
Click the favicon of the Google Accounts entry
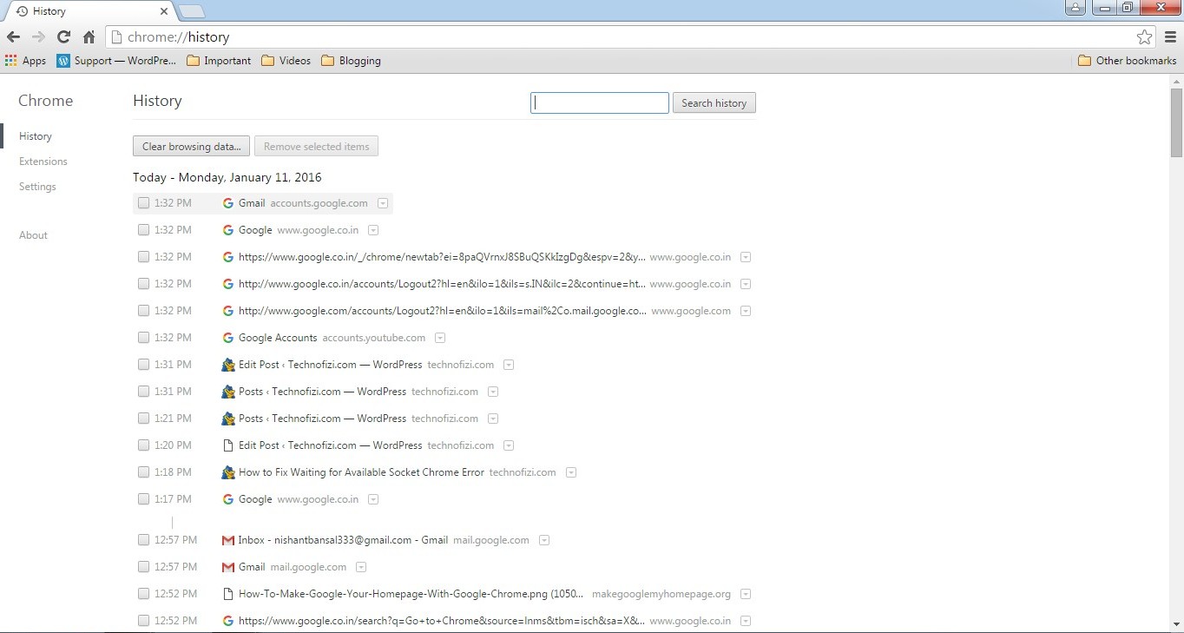tap(228, 338)
